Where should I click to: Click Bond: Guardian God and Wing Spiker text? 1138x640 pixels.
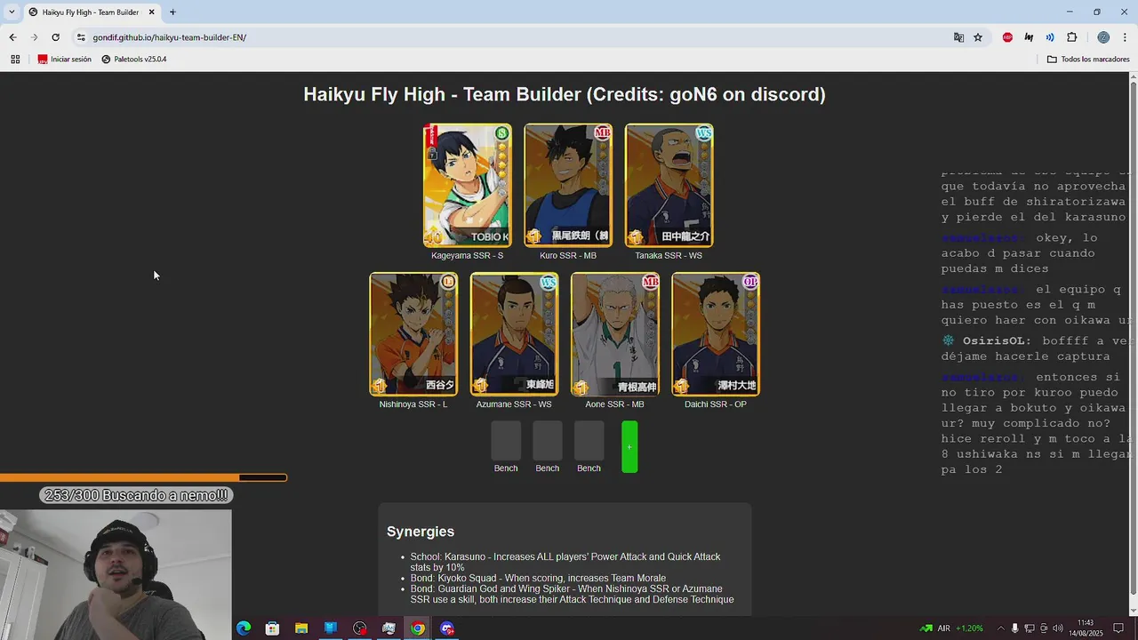click(572, 594)
